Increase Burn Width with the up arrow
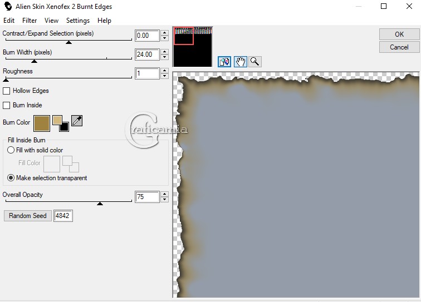 tap(164, 52)
